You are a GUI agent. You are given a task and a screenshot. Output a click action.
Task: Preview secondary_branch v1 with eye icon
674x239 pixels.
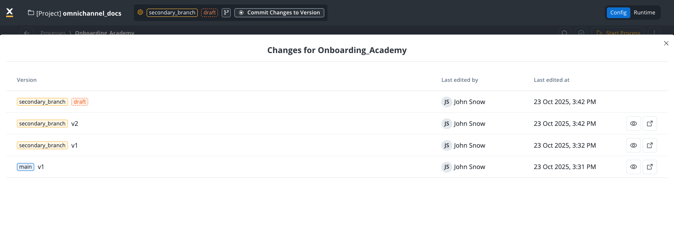pos(634,145)
